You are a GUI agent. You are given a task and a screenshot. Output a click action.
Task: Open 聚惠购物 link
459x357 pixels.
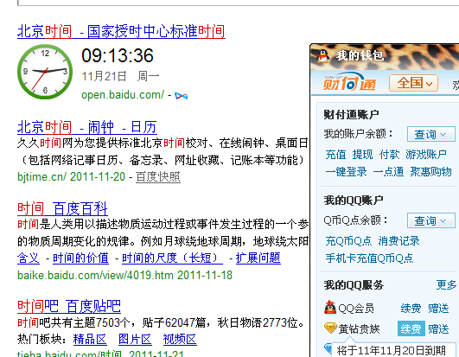[430, 172]
